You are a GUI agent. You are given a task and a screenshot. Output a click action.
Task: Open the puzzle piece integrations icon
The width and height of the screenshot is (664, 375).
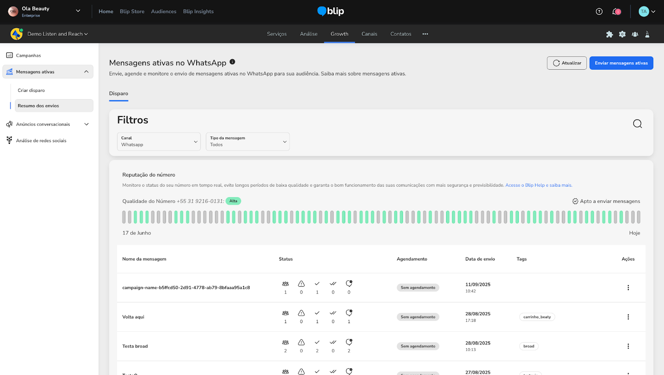coord(609,34)
